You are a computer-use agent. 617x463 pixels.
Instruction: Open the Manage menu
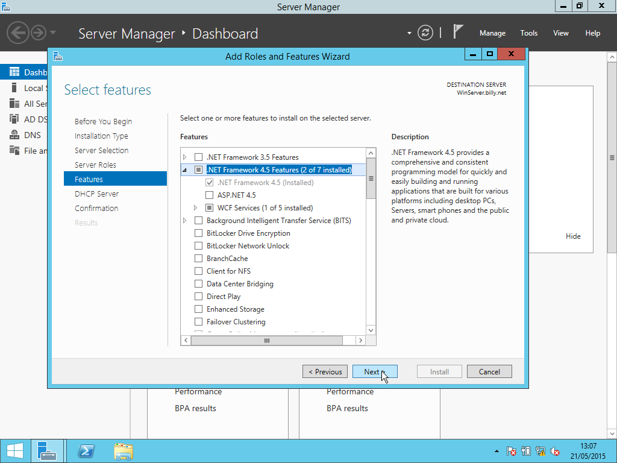tap(492, 33)
